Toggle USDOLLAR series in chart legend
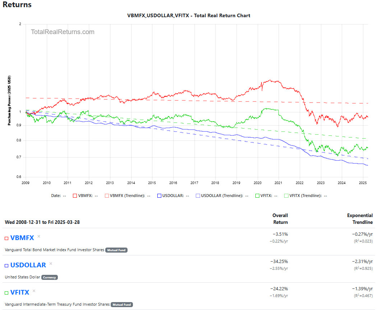379x310 pixels. pyautogui.click(x=173, y=196)
